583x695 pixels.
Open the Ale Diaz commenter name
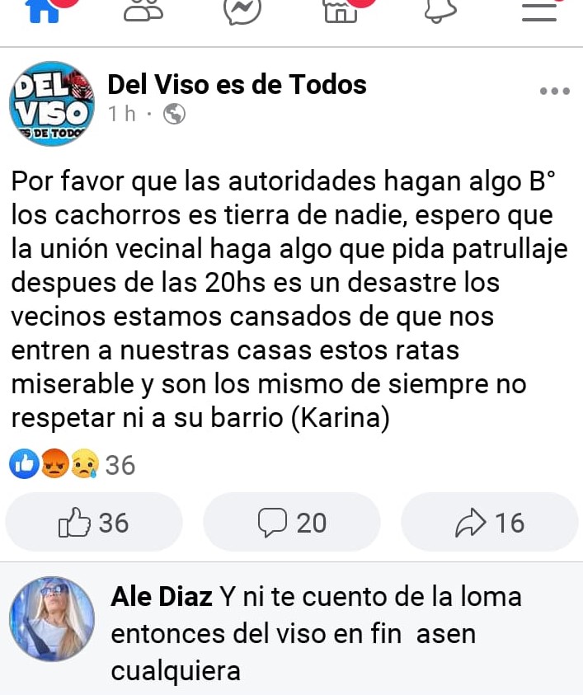162,597
